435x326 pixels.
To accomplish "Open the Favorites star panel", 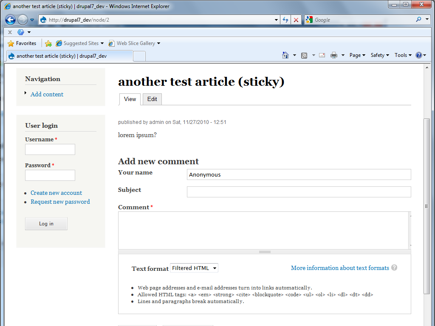I will click(x=11, y=43).
